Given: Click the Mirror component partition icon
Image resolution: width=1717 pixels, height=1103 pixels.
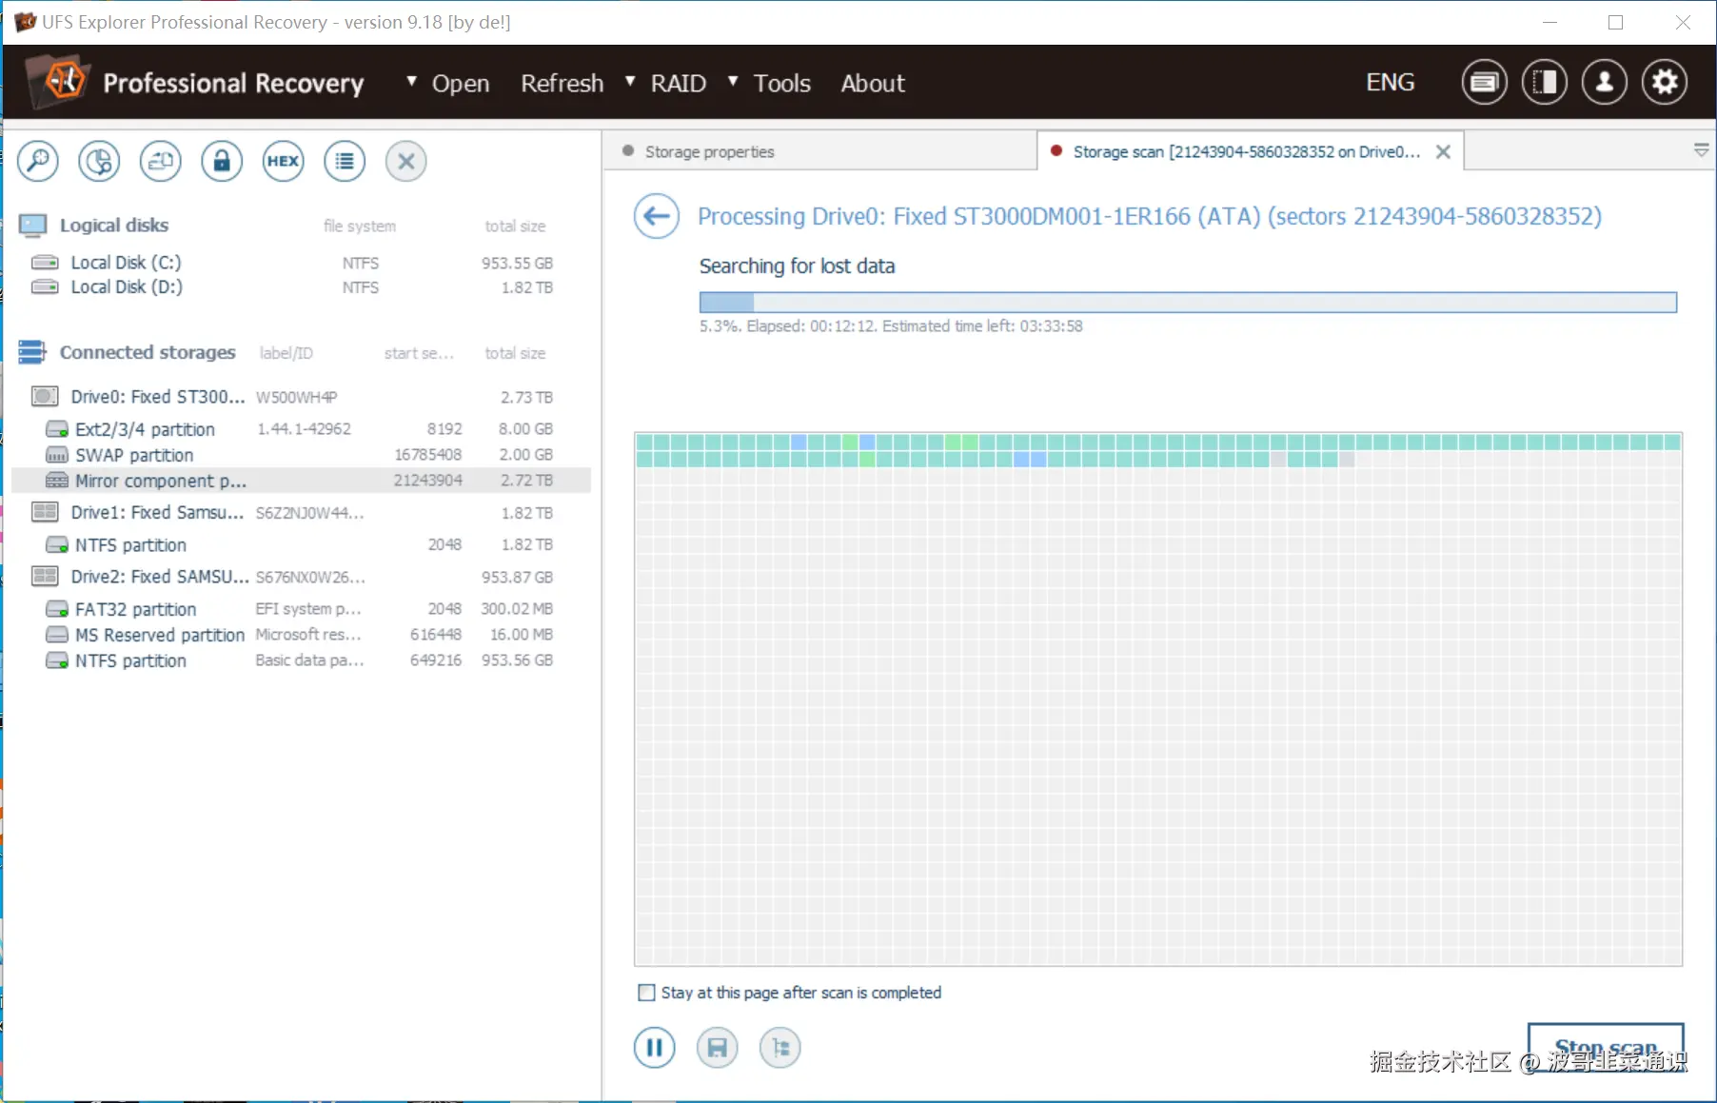Looking at the screenshot, I should 57,481.
